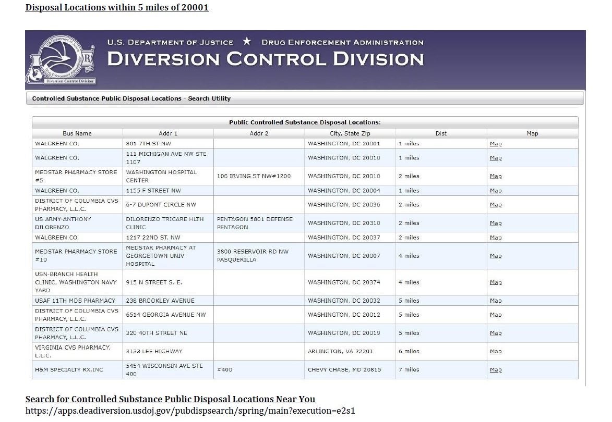The image size is (612, 422).
Task: Open Map link for Walgreen 801 7th St NW
Action: coord(496,144)
